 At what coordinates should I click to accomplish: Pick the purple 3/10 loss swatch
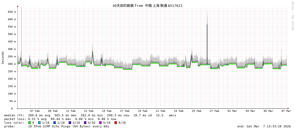70,123
